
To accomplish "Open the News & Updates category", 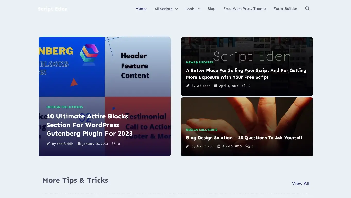I will click(200, 62).
